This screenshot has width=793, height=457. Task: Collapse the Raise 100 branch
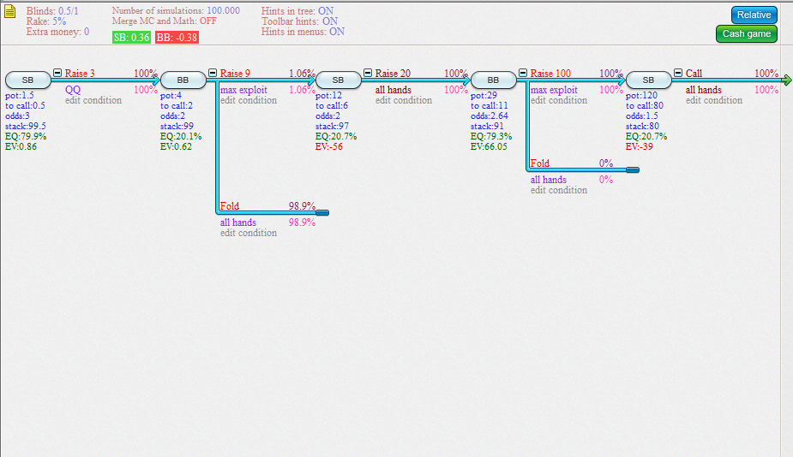pos(523,73)
